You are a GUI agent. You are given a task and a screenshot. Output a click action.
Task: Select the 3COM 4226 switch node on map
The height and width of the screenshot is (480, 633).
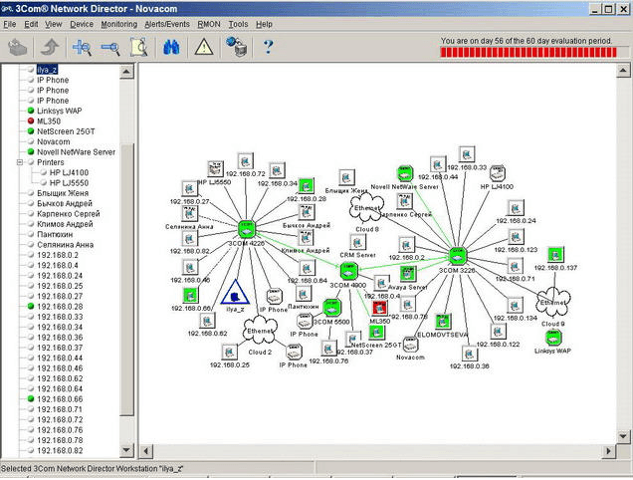click(245, 228)
